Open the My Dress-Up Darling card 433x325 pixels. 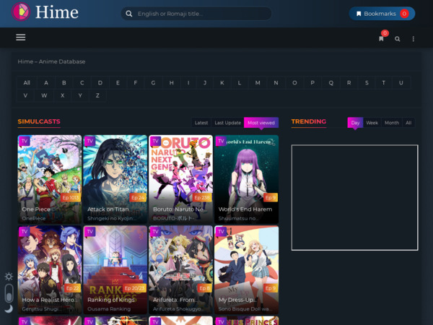point(246,269)
